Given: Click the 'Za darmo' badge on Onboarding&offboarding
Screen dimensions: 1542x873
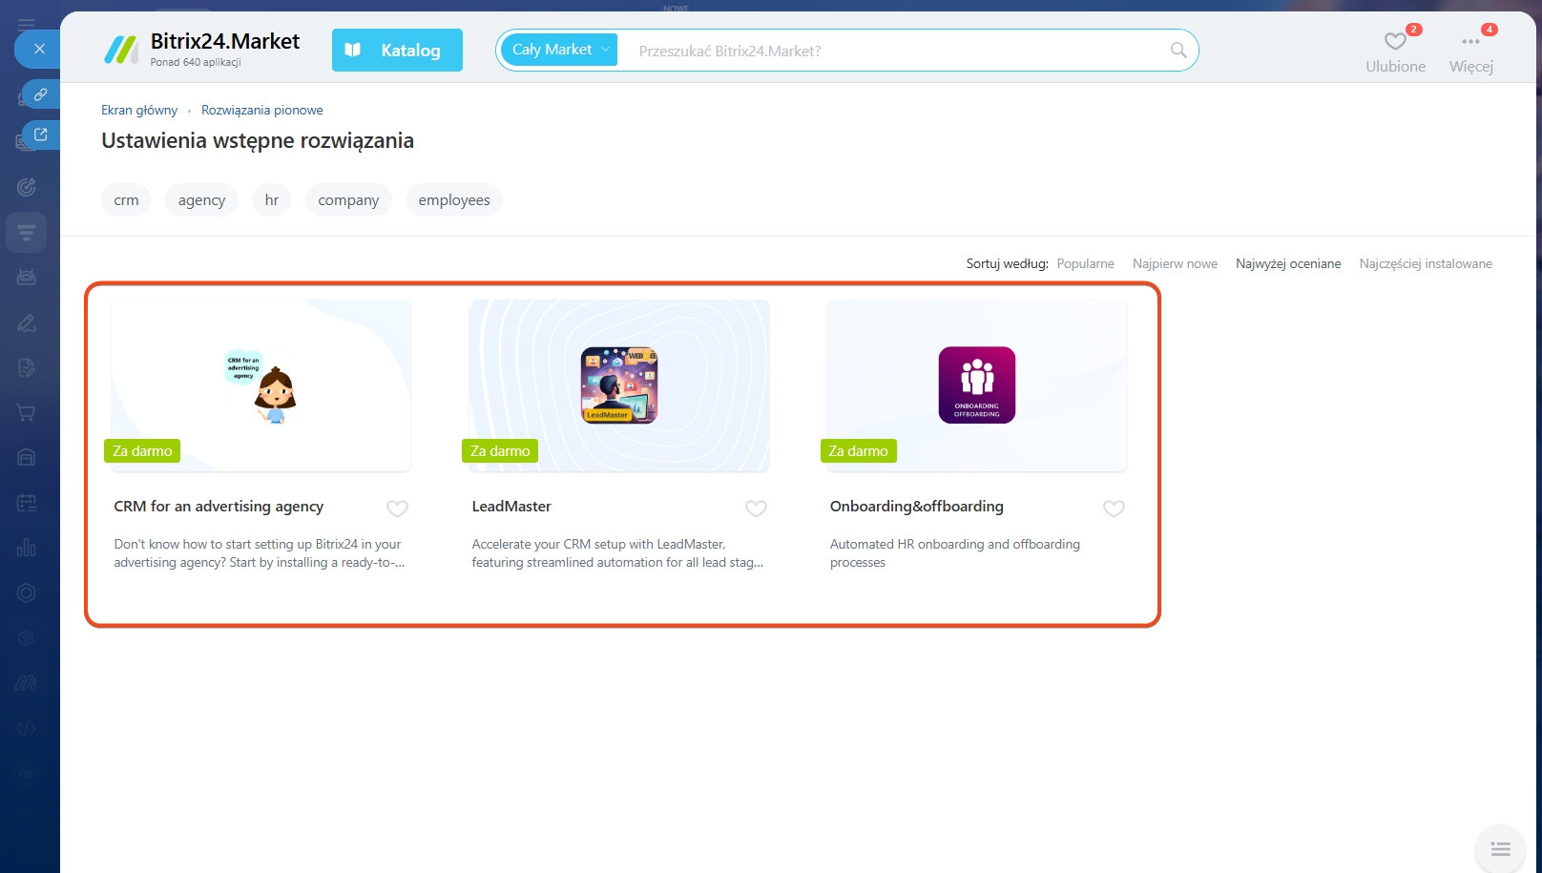Looking at the screenshot, I should pos(858,451).
